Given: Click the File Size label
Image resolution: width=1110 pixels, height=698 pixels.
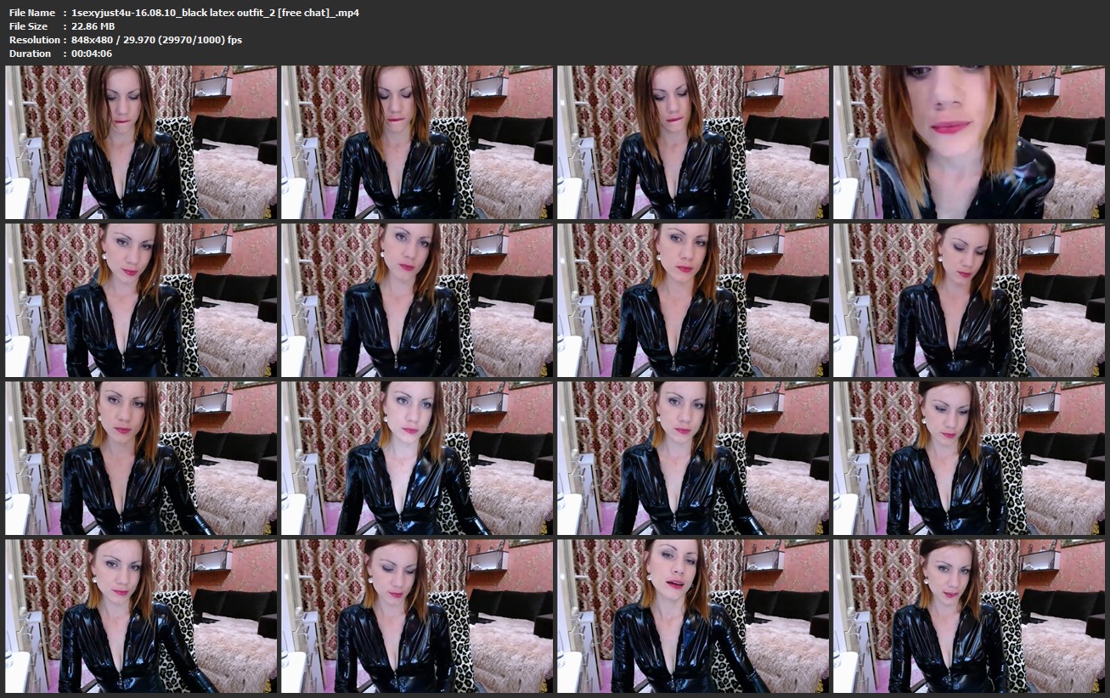Looking at the screenshot, I should point(30,26).
